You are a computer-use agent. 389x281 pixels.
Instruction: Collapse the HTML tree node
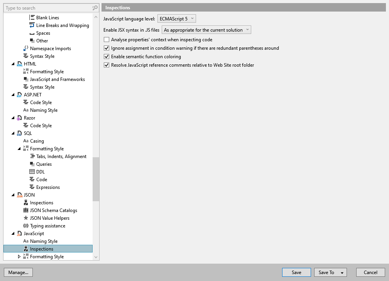13,64
